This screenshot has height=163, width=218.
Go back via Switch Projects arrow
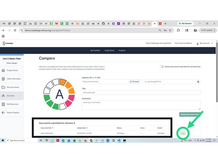pyautogui.click(x=3, y=113)
